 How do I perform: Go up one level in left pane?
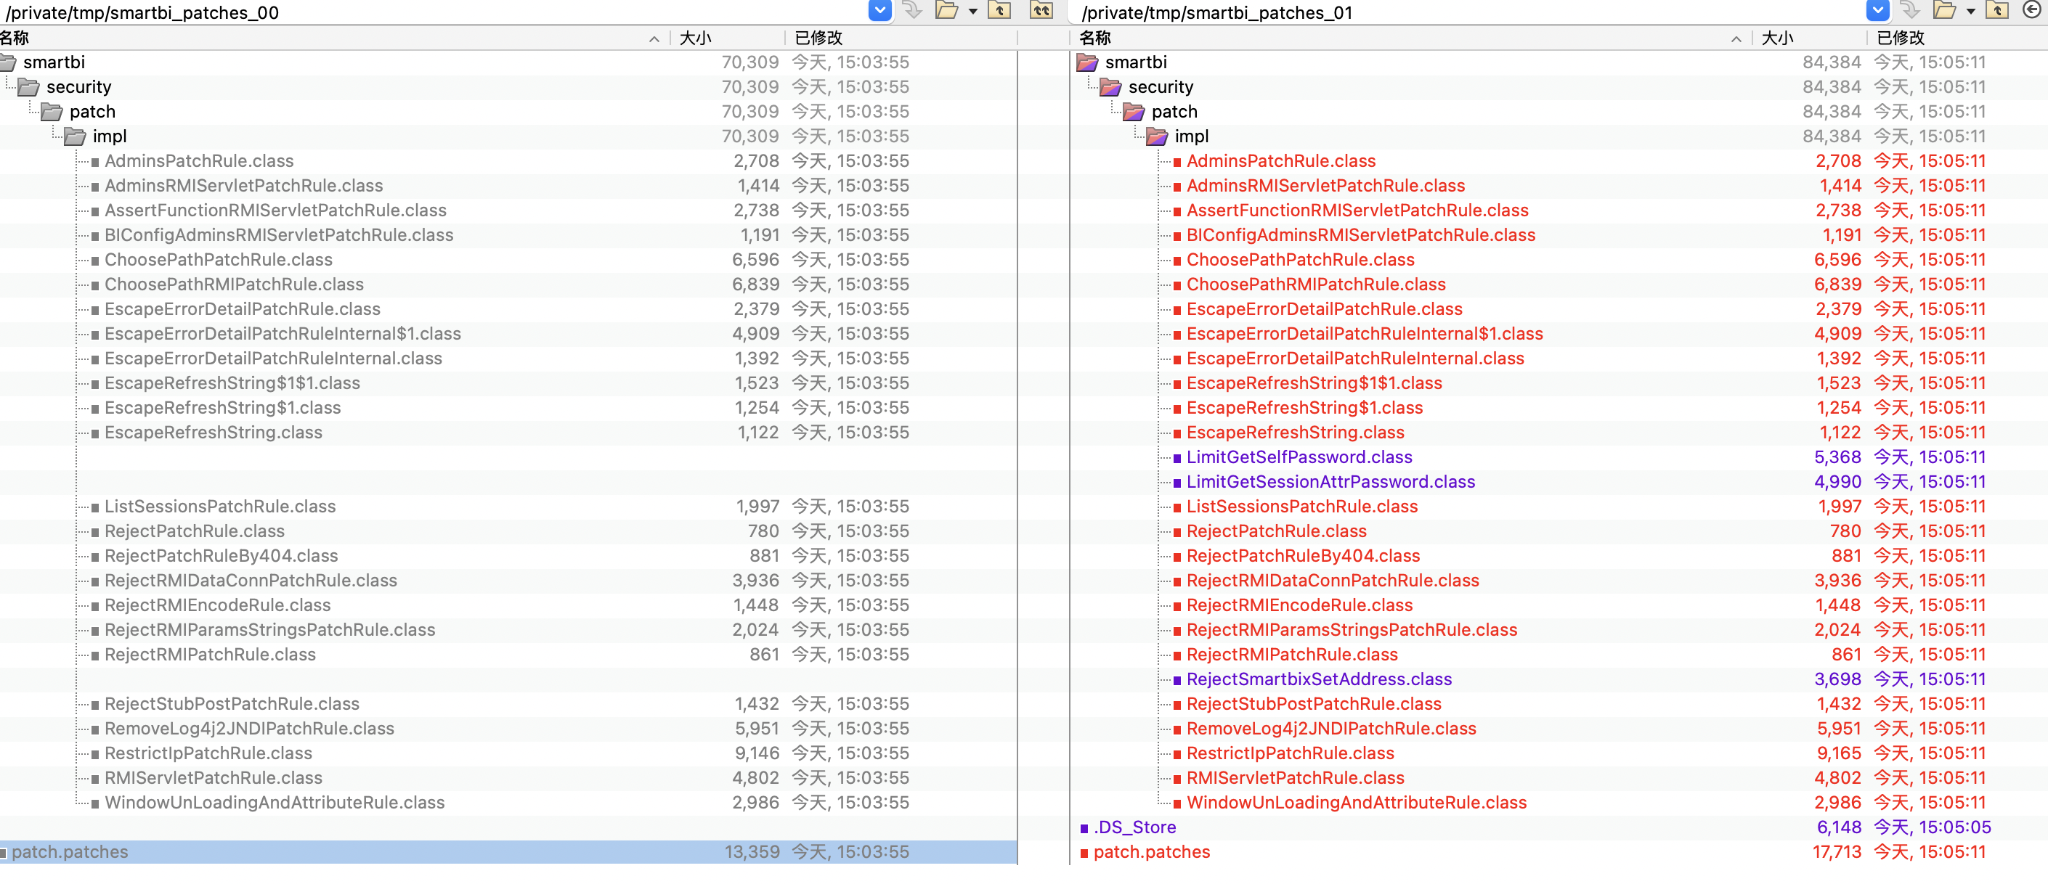[x=999, y=11]
